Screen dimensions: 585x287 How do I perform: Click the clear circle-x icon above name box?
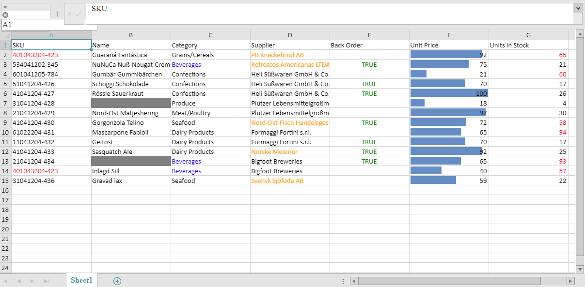5,15
